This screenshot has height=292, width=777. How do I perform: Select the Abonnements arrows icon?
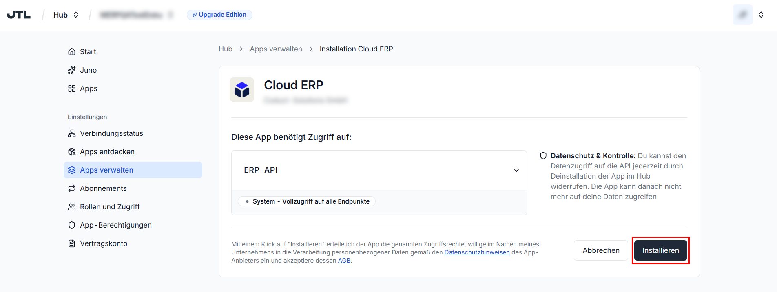pyautogui.click(x=72, y=188)
